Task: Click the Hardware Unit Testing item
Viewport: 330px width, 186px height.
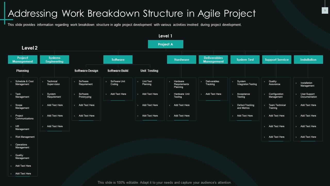Action: point(181,96)
